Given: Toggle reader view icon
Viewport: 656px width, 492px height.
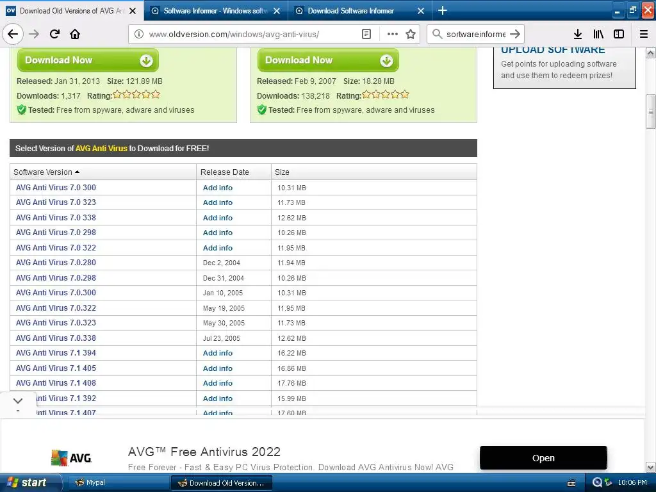Looking at the screenshot, I should click(x=366, y=34).
